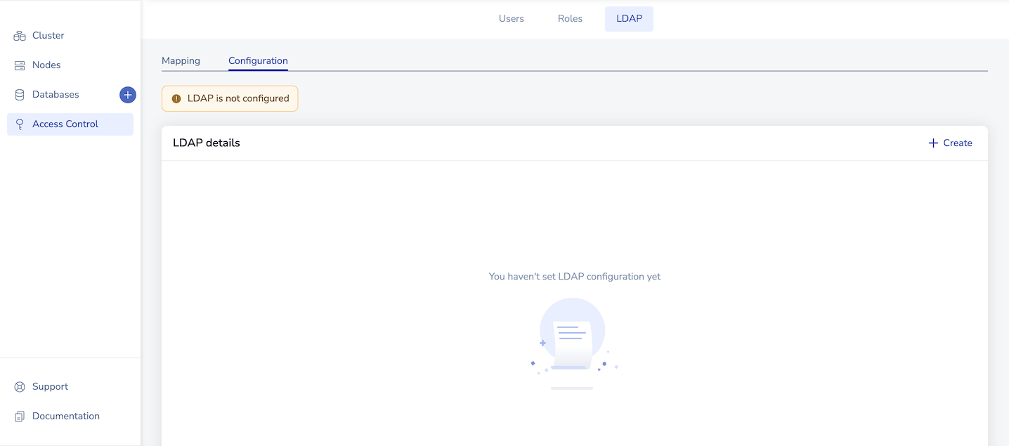This screenshot has height=446, width=1009.
Task: Go to the Mapping sub-tab
Action: coord(181,61)
